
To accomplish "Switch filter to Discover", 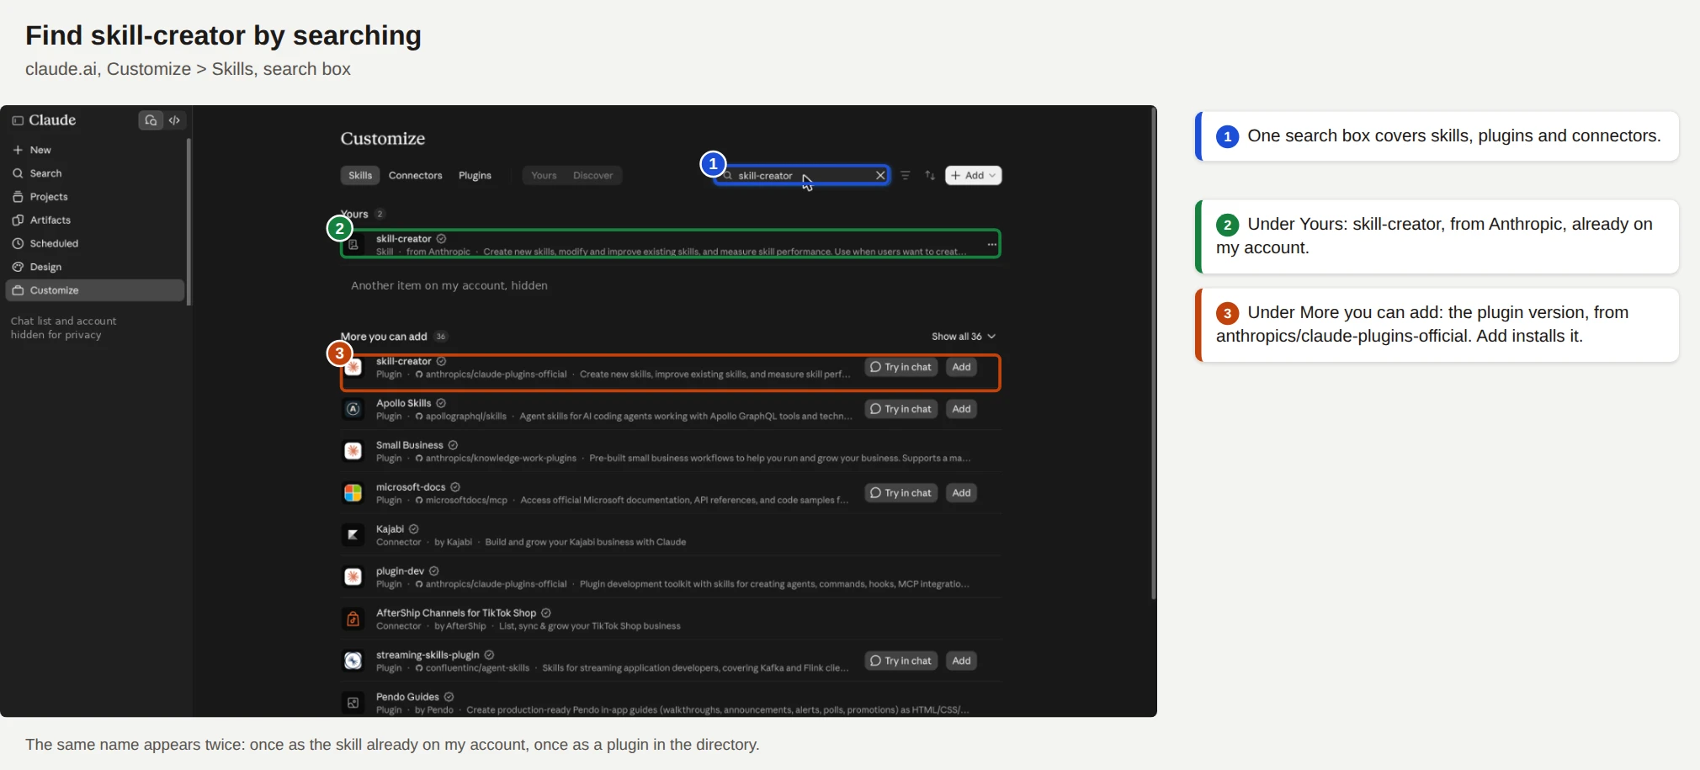I will [x=593, y=175].
